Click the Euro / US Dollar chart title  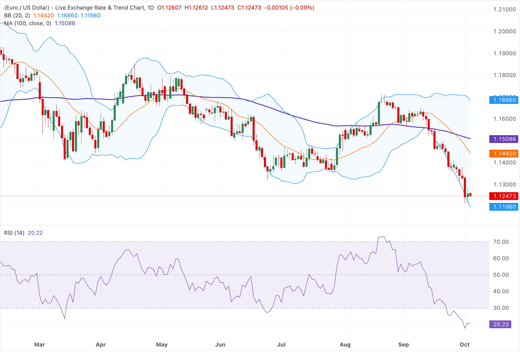pyautogui.click(x=79, y=8)
